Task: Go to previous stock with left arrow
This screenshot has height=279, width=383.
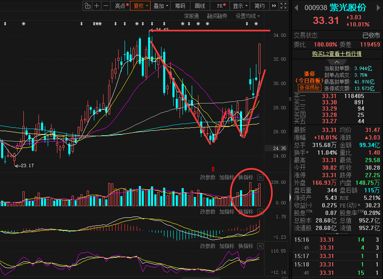Action: (x=296, y=8)
